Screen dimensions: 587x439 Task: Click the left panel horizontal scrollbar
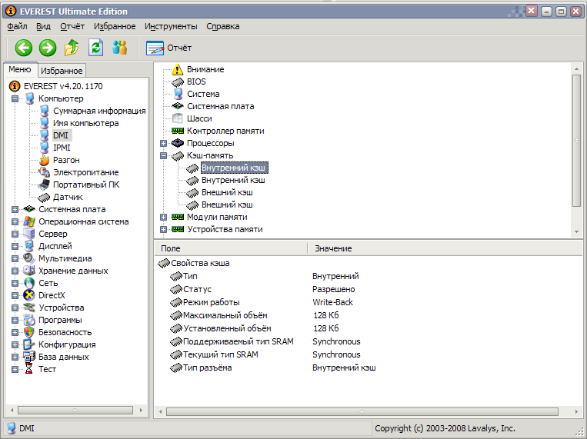pos(75,411)
